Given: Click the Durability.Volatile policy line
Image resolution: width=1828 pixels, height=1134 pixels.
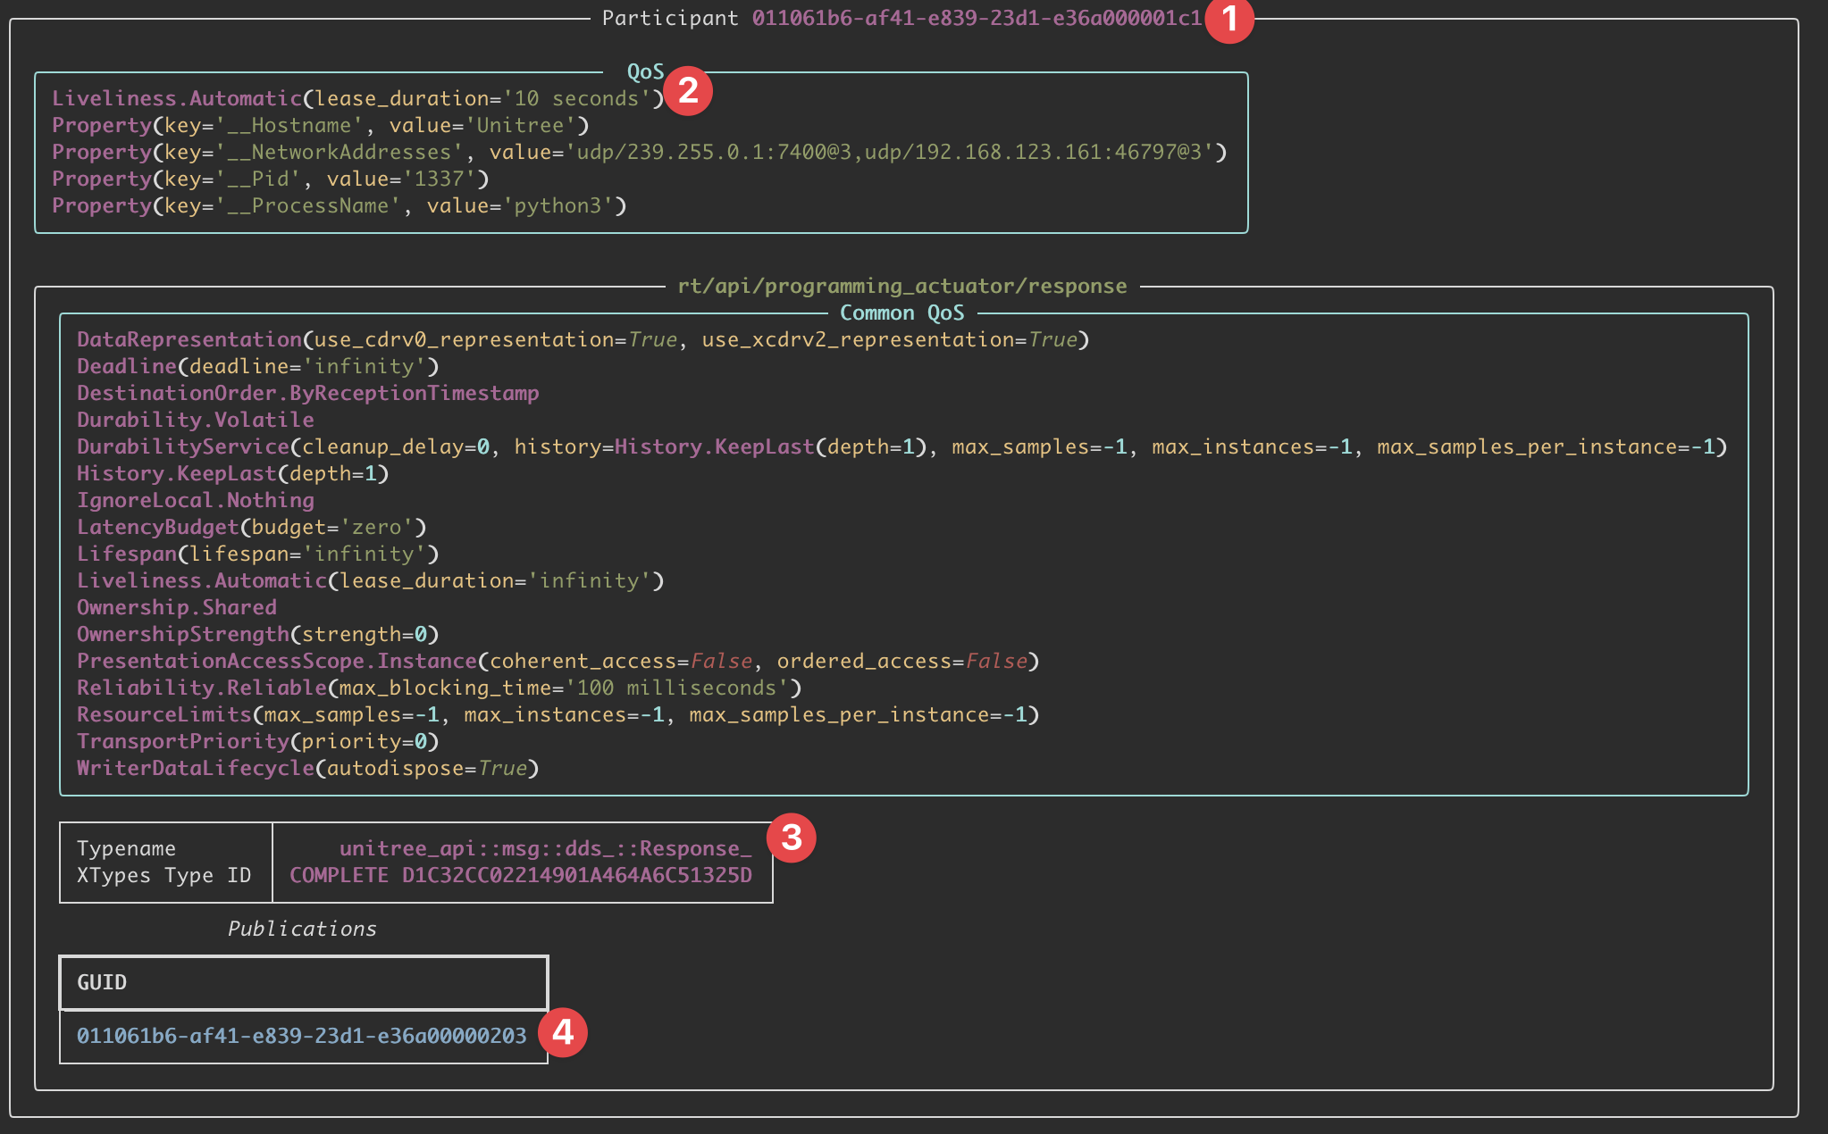Looking at the screenshot, I should 195,420.
